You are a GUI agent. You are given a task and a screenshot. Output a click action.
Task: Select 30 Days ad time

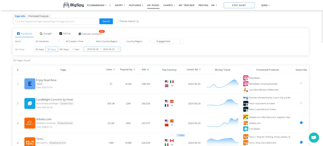click(39, 49)
